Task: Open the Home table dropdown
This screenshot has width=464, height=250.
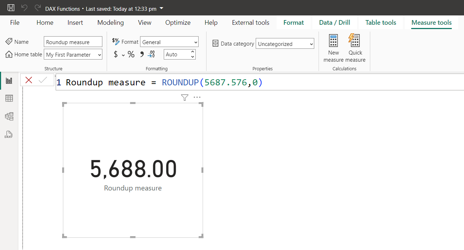Action: click(x=73, y=55)
